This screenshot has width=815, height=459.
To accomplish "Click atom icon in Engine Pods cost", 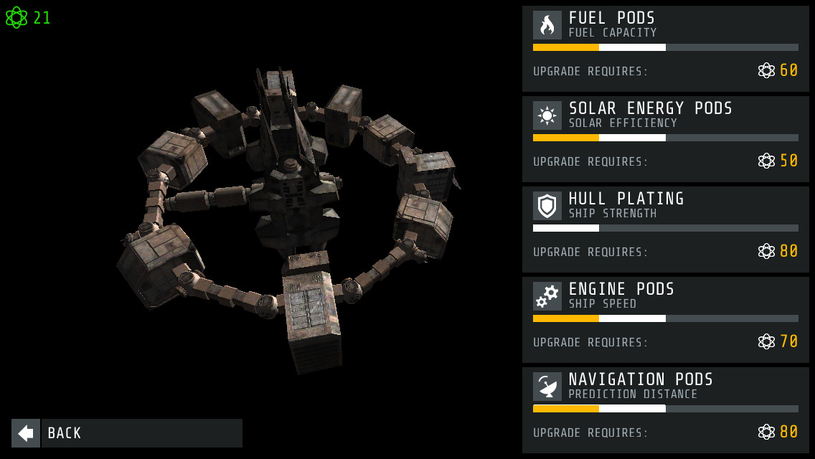I will pyautogui.click(x=766, y=341).
